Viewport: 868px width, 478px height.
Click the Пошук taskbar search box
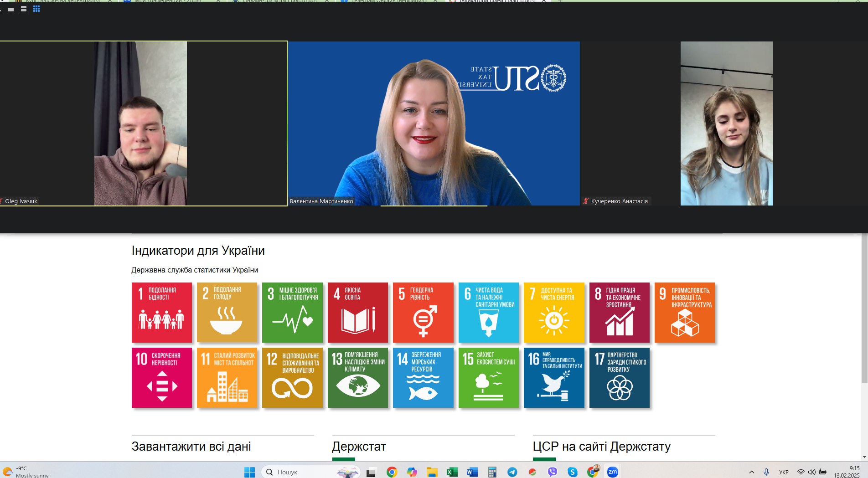pos(311,472)
